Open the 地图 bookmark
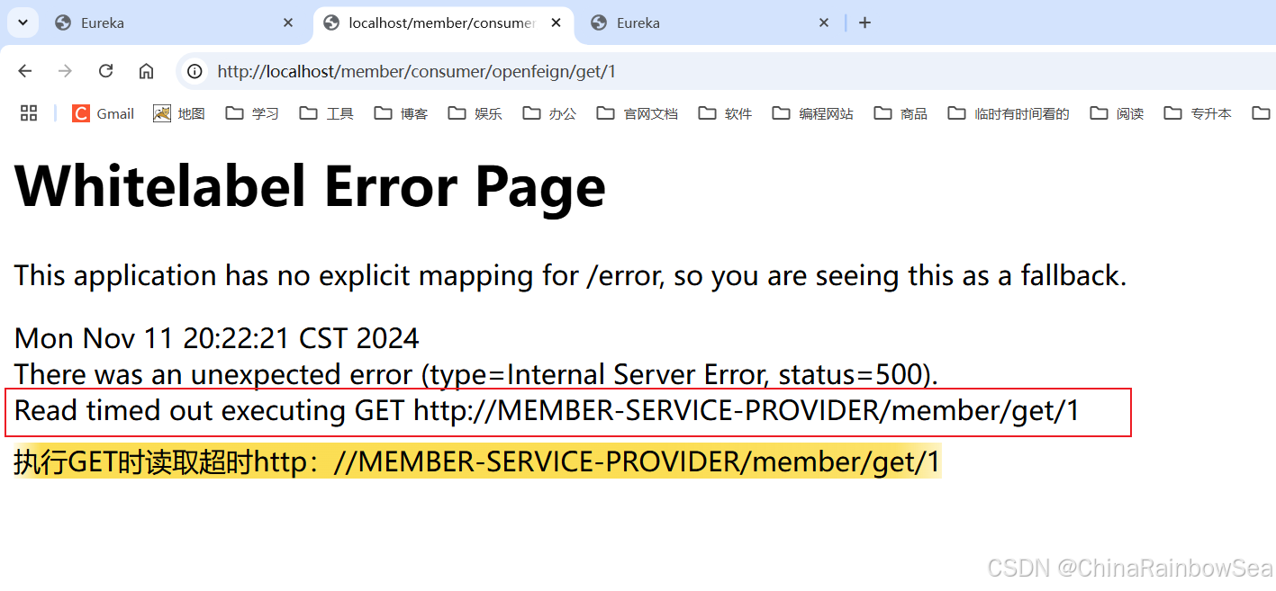The height and width of the screenshot is (591, 1276). [x=179, y=113]
